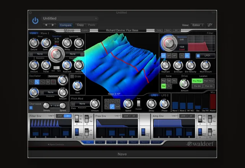Set filter slope to 24

187,56
